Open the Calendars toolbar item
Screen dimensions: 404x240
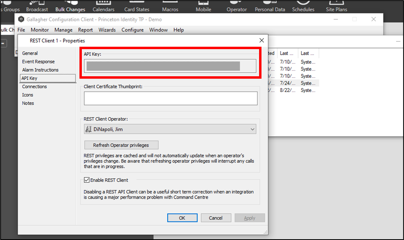point(103,6)
